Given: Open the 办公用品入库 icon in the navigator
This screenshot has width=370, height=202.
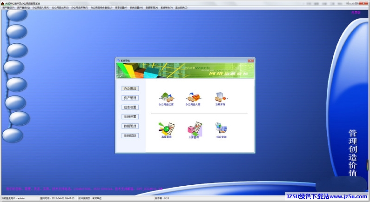Looking at the screenshot, I should (x=193, y=99).
